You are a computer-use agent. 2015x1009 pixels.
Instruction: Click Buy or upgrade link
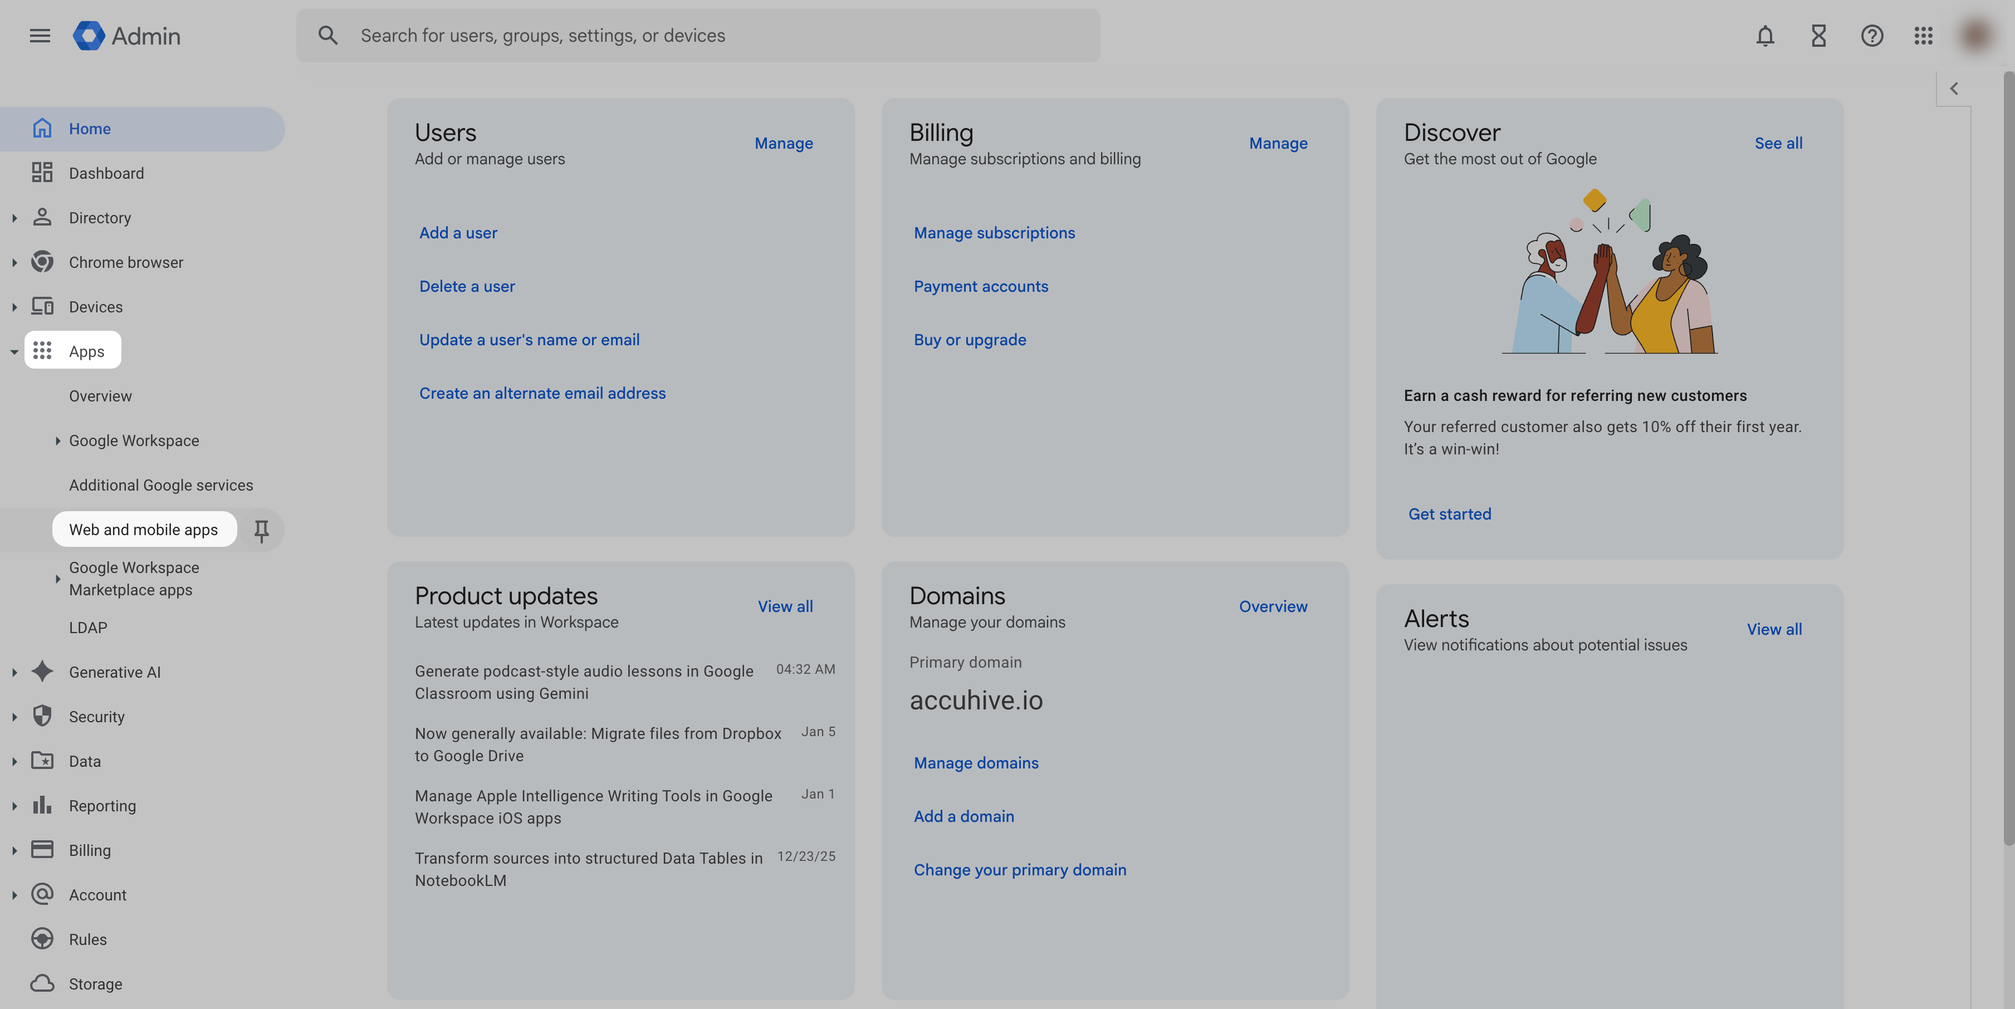tap(970, 340)
